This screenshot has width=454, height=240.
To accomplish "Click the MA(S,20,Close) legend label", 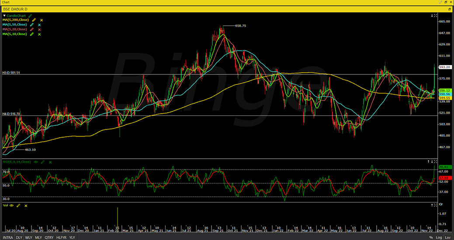I will pos(15,29).
